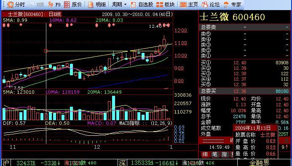Show the 报价 quote list
The width and height of the screenshot is (292, 166).
click(x=73, y=5)
